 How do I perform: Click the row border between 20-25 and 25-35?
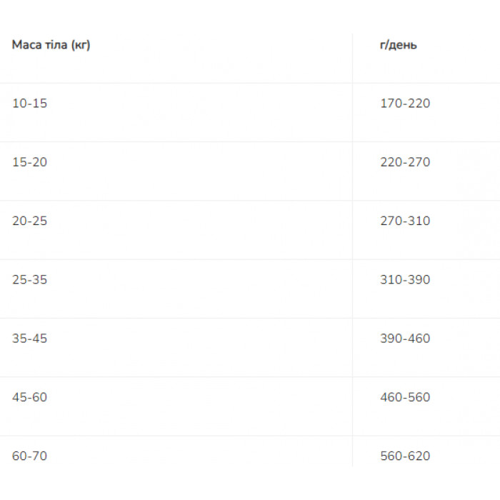pyautogui.click(x=179, y=259)
